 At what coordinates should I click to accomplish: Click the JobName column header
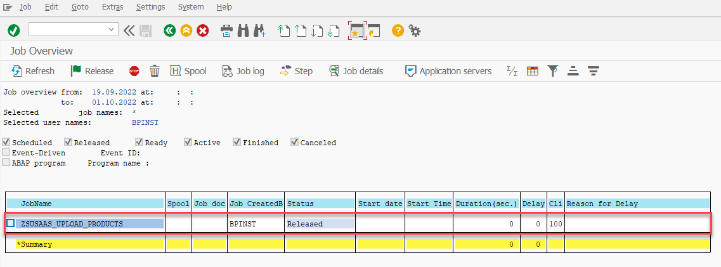click(x=85, y=204)
